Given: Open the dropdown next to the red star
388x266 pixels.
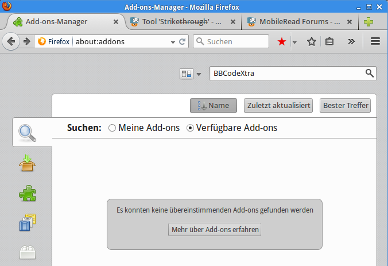Looking at the screenshot, I should click(x=294, y=42).
